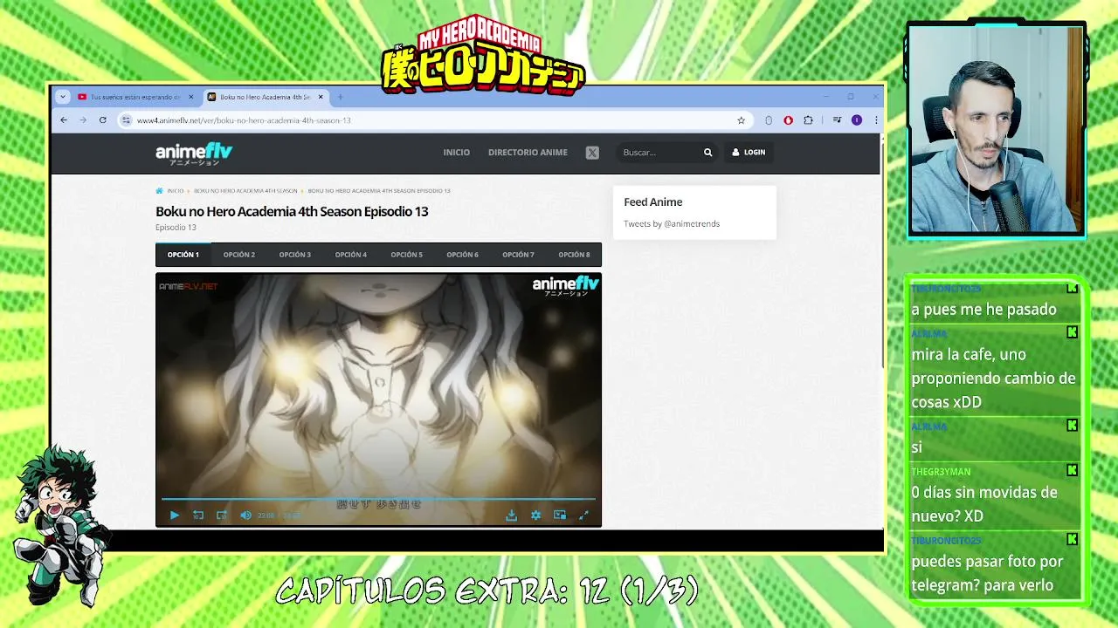Select OPCIÓN 4 video server tab
This screenshot has height=628, width=1118.
pyautogui.click(x=351, y=255)
